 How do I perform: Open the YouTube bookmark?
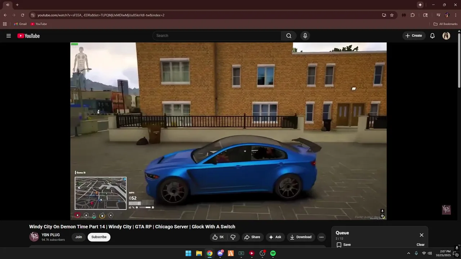[39, 24]
